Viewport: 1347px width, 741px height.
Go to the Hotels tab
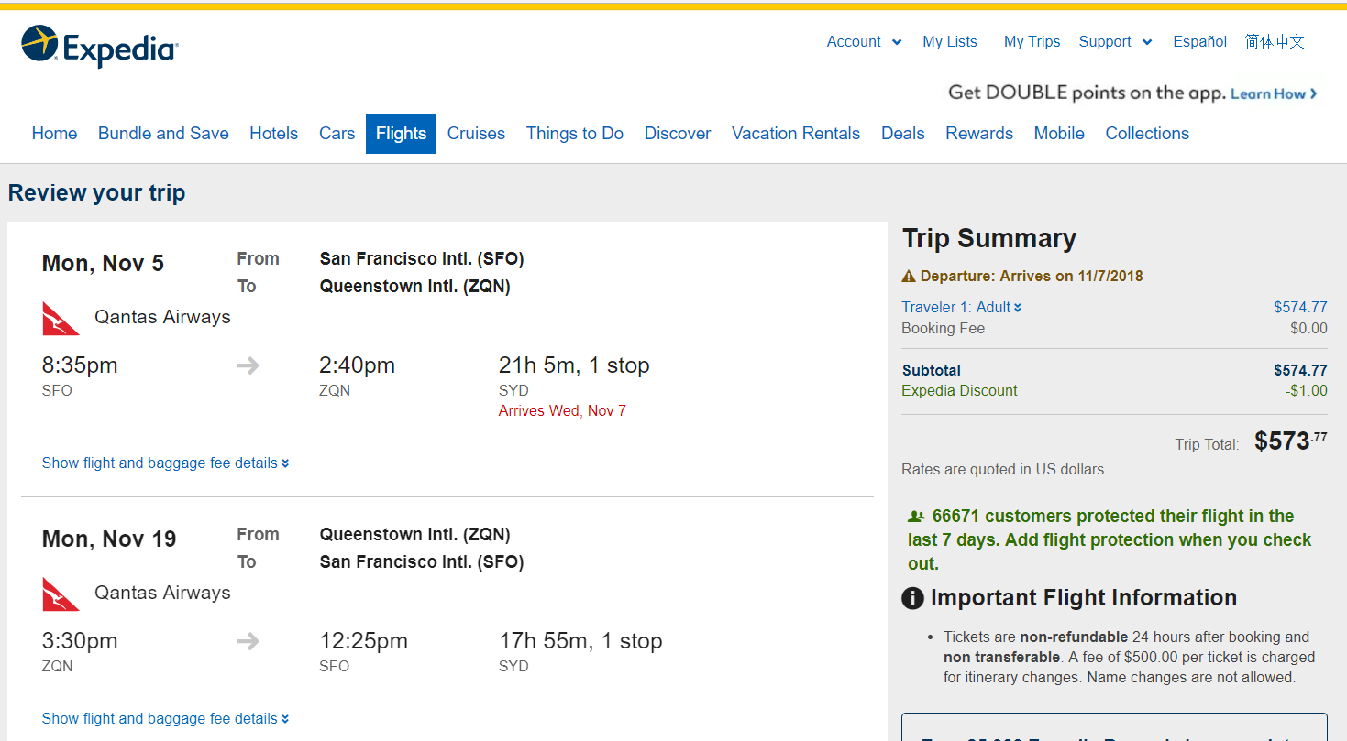point(273,134)
